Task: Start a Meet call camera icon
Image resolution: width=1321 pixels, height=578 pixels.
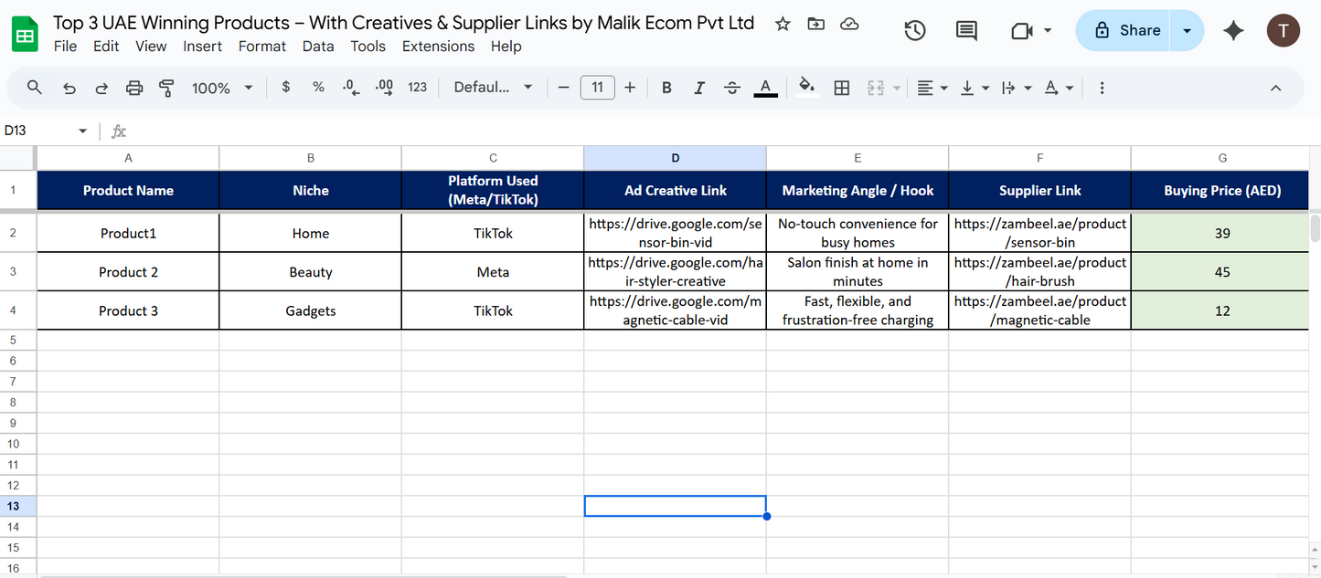Action: point(1022,31)
